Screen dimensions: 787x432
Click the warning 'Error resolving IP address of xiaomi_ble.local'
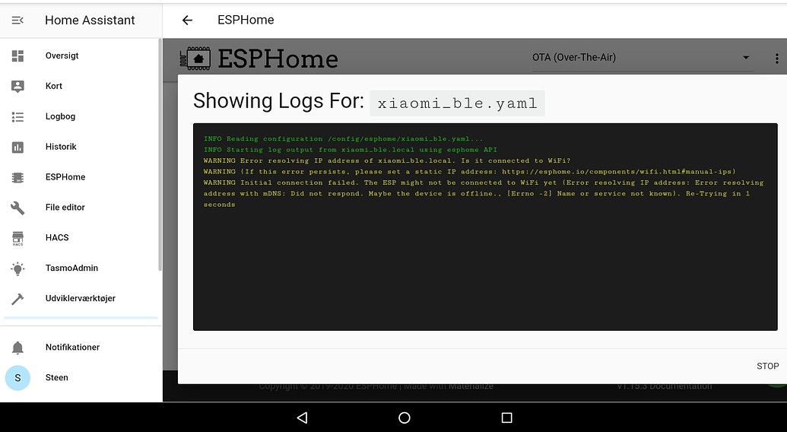click(x=387, y=161)
